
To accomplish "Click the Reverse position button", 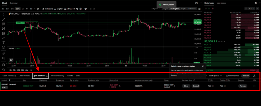I will (x=243, y=86).
